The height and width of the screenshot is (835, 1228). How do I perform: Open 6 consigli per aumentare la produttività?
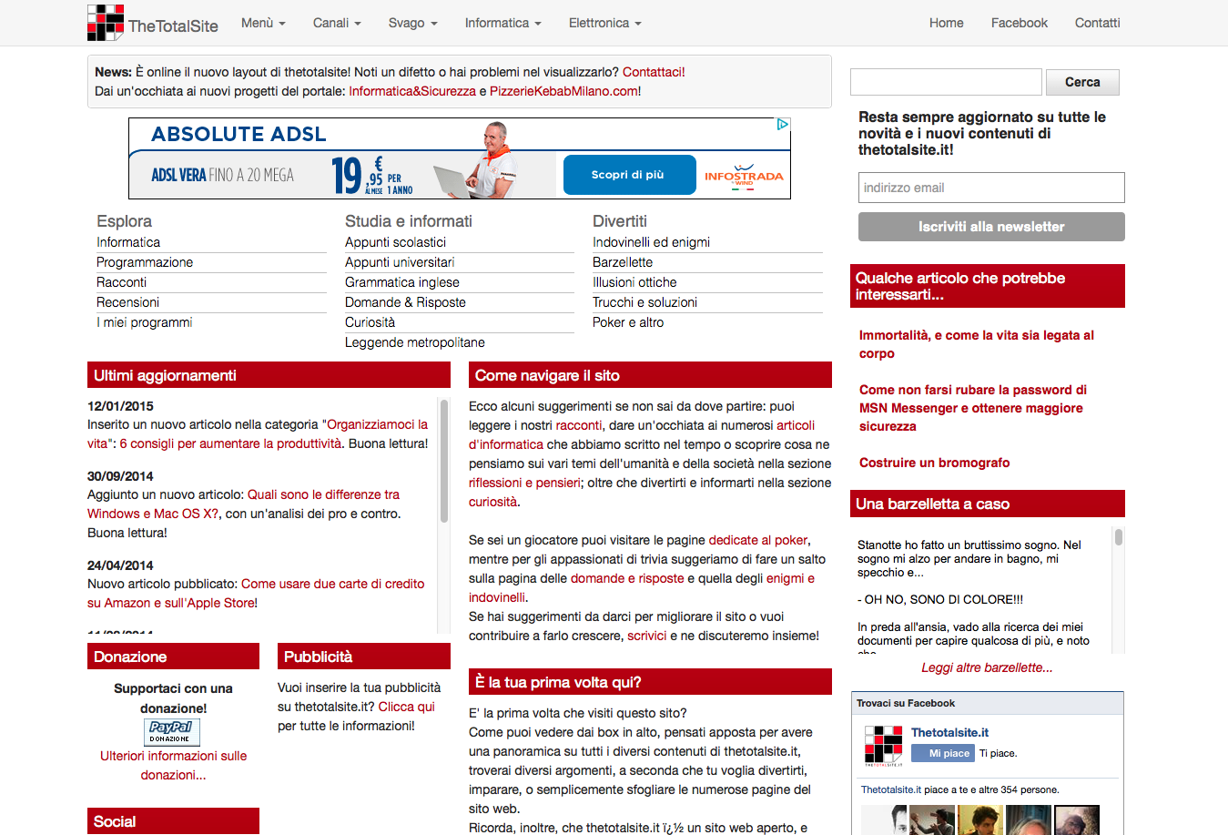pos(230,443)
